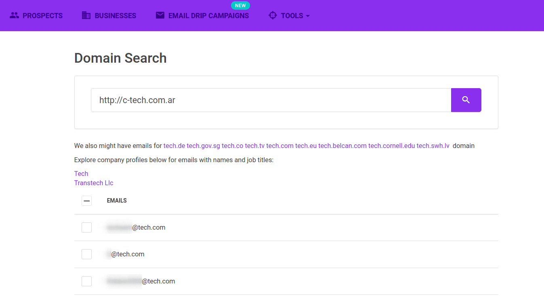Click the tech.belcan.com domain link

342,146
